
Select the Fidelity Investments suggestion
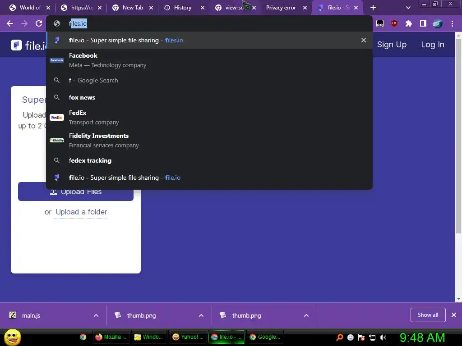pos(209,140)
